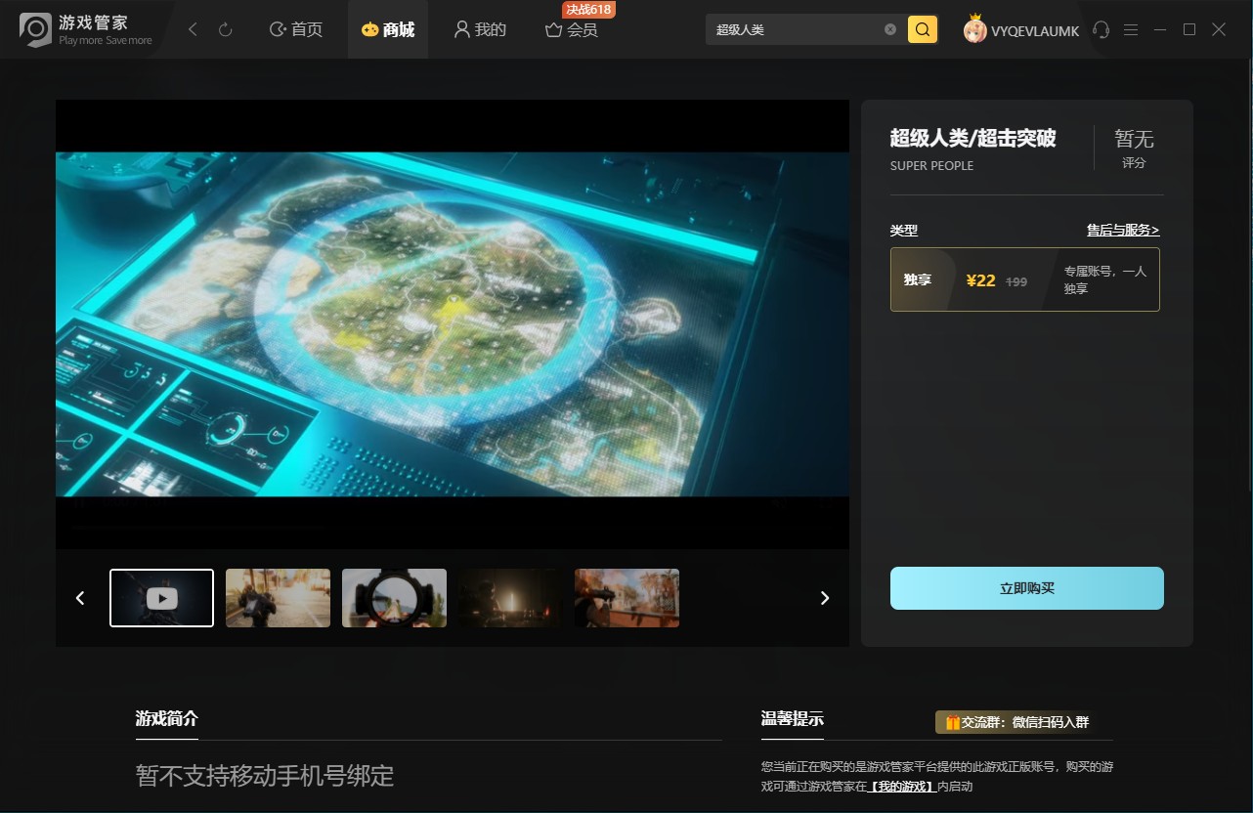Click the gift icon in 交流群 badge
This screenshot has width=1253, height=813.
click(952, 722)
